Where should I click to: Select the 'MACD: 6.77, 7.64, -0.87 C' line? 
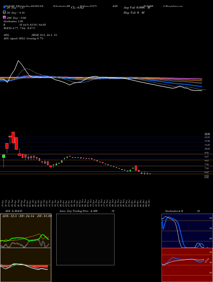(19, 28)
